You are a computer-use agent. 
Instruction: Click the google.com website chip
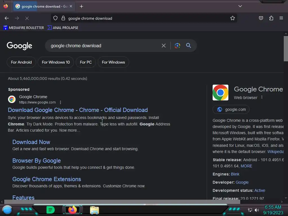[231, 109]
